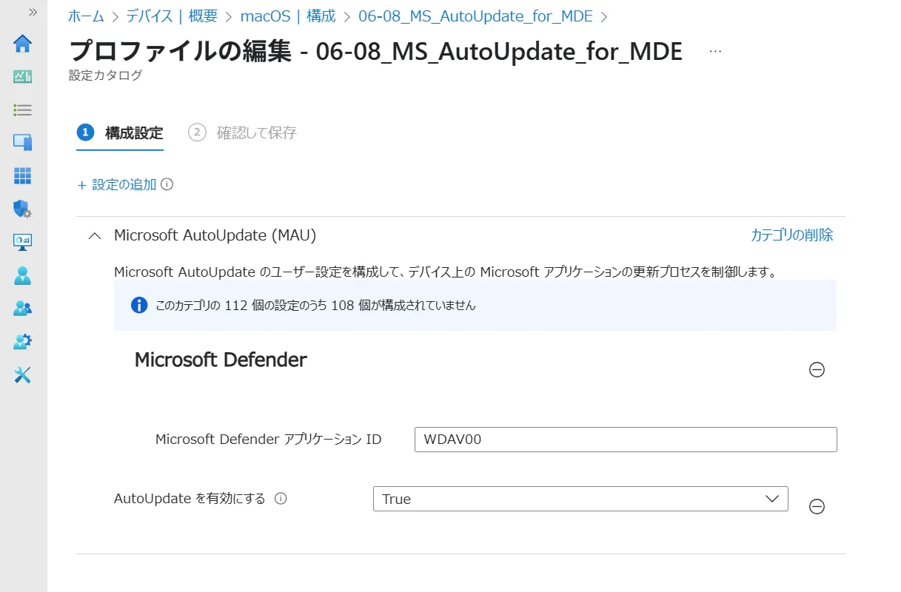This screenshot has width=901, height=592.
Task: Open the Endpoint security shield icon
Action: (x=23, y=209)
